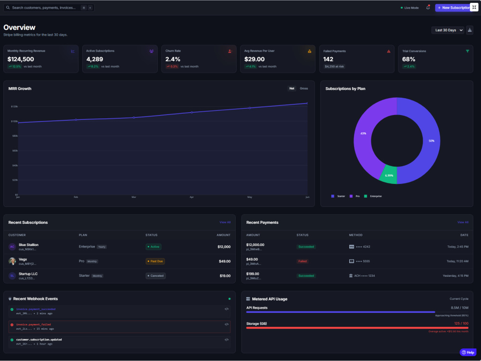Click the Recent Webhook Events plug icon
The width and height of the screenshot is (481, 361).
click(x=10, y=299)
